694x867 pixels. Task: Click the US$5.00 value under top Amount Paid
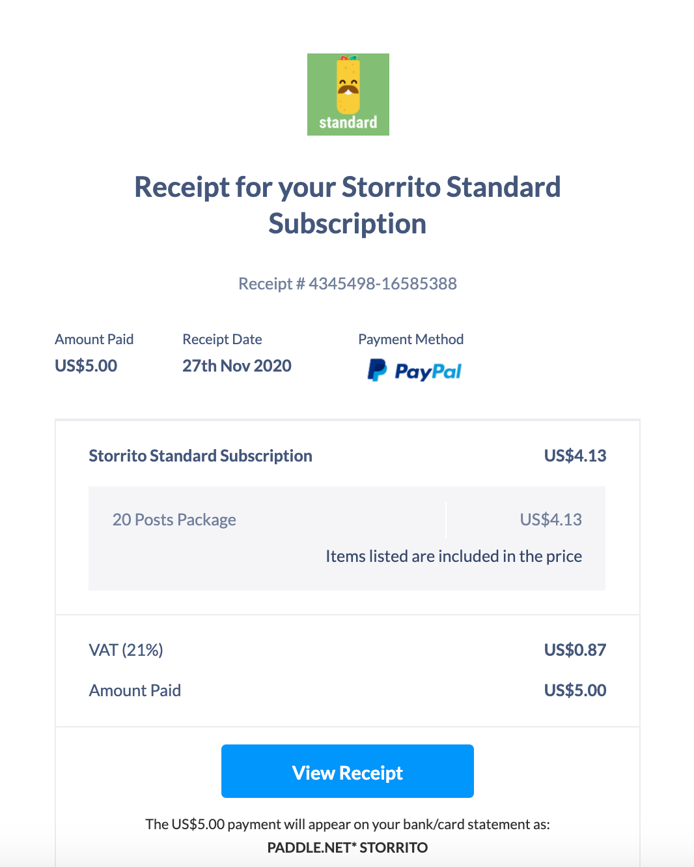86,366
